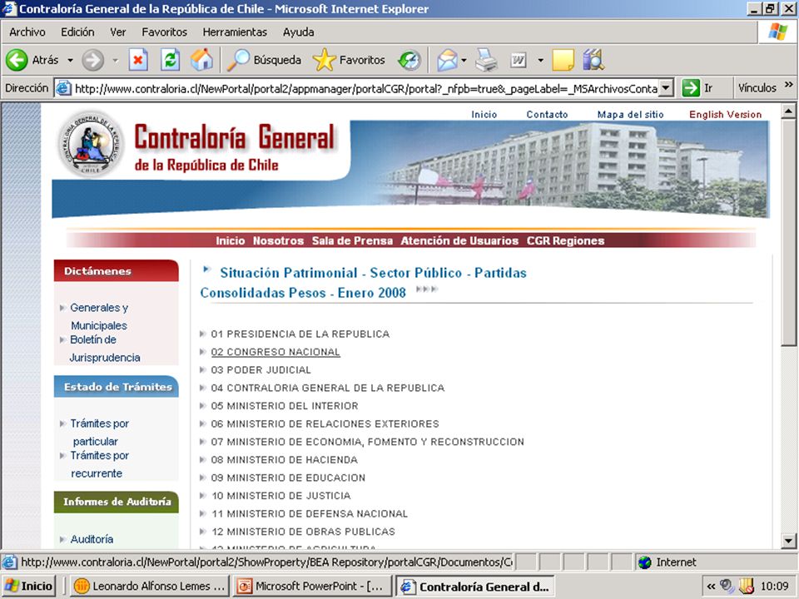Image resolution: width=799 pixels, height=599 pixels.
Task: Open Contacto top link
Action: point(547,115)
